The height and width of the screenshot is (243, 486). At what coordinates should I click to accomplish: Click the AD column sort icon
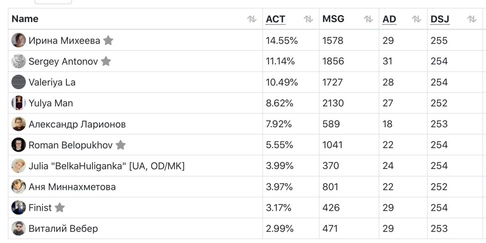[x=417, y=19]
